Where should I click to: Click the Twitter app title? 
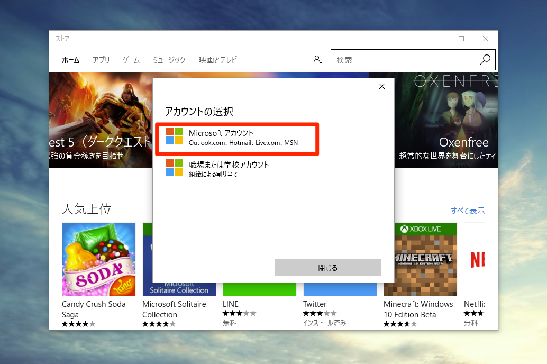point(315,304)
